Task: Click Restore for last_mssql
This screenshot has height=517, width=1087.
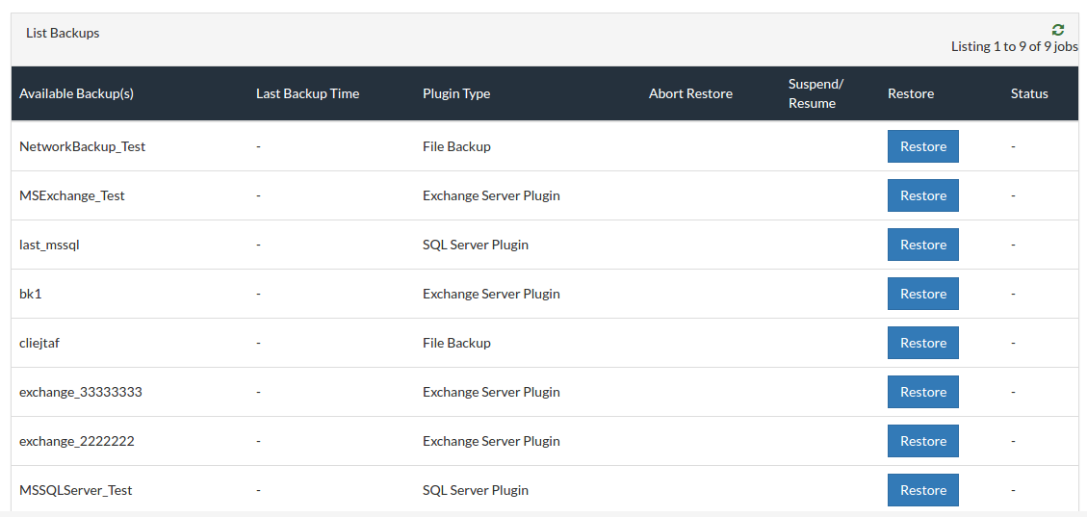Action: (922, 245)
